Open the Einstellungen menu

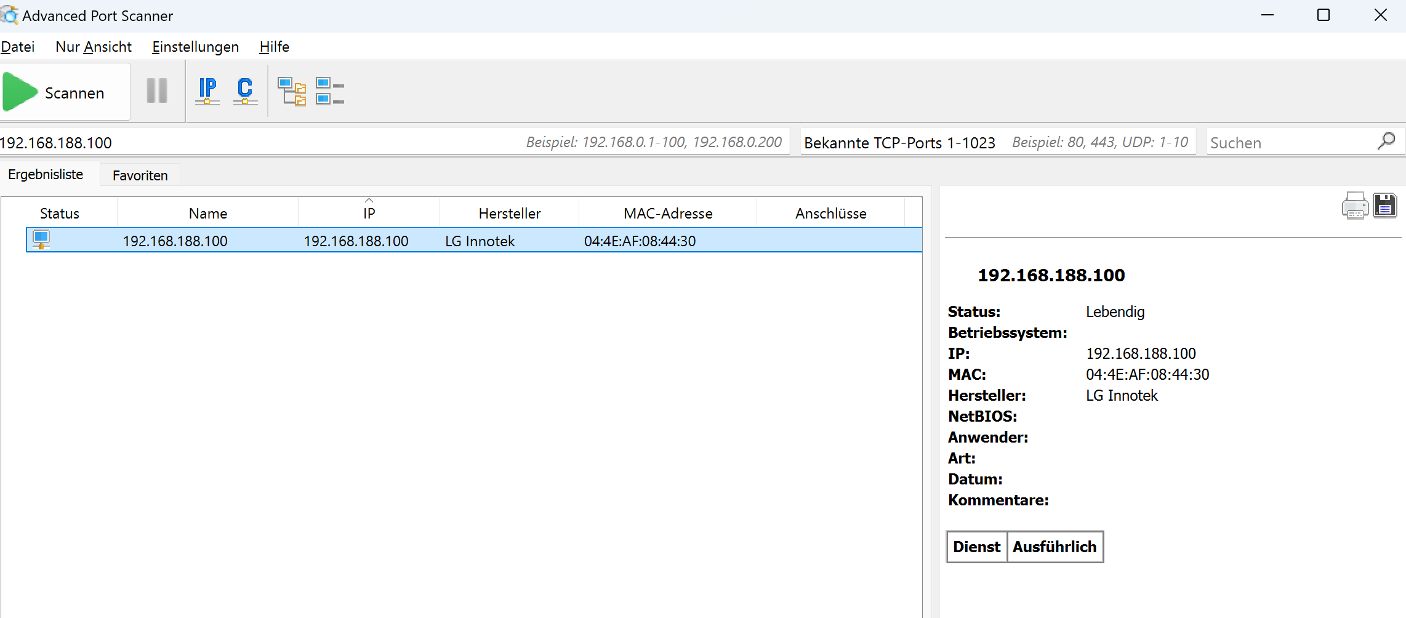195,47
